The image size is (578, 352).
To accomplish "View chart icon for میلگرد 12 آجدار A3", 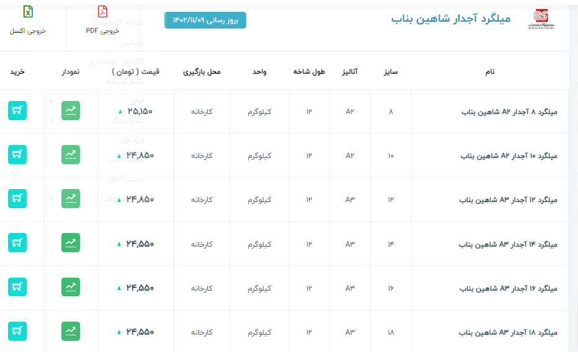I will point(71,199).
